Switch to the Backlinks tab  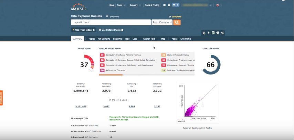pyautogui.click(x=117, y=39)
